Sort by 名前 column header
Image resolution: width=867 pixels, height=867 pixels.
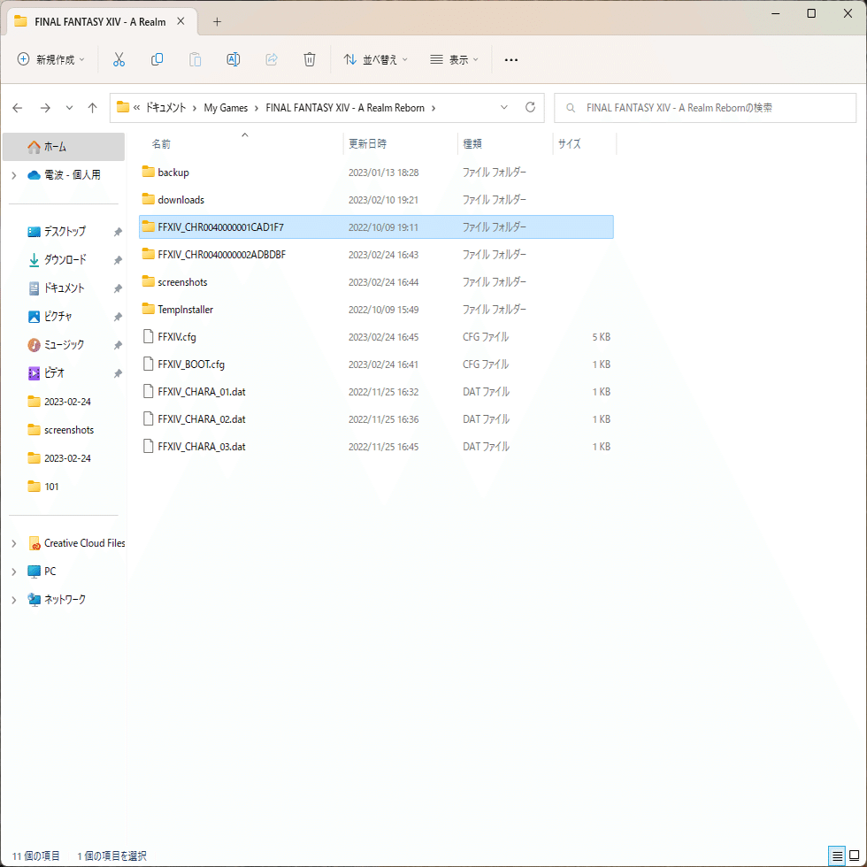coord(161,143)
